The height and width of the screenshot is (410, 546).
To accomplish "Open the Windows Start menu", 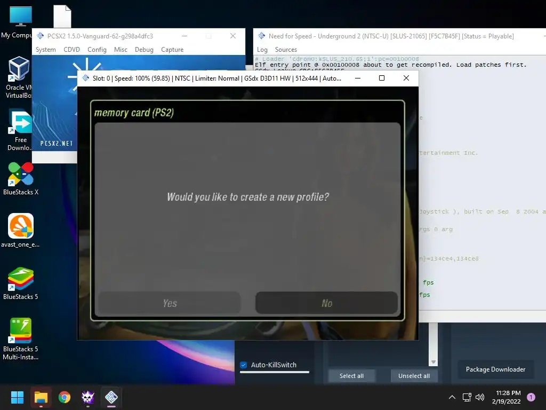I will tap(17, 397).
